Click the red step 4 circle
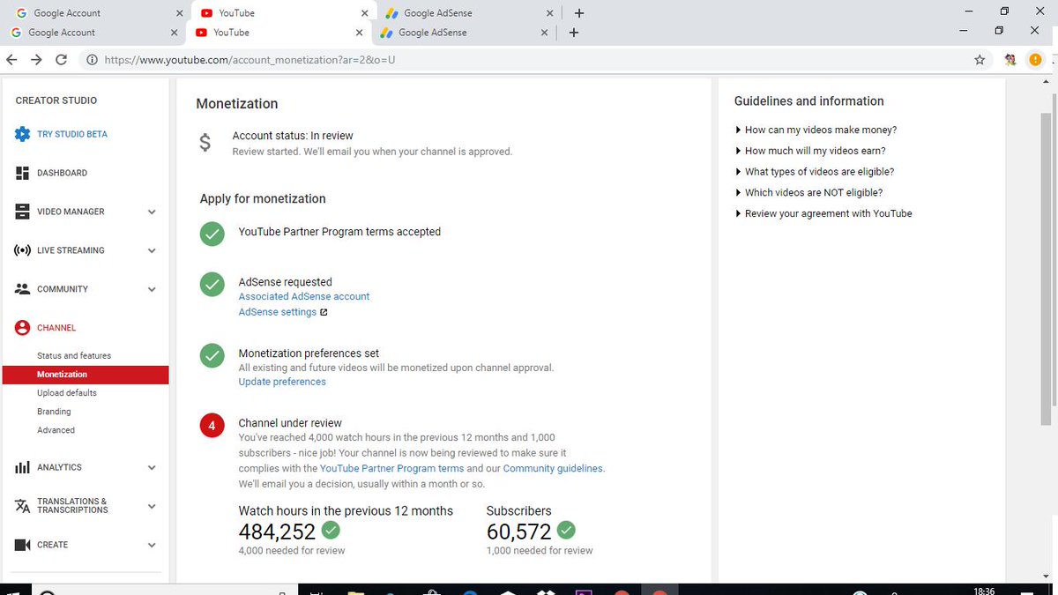Screen dimensions: 1058x595 (212, 427)
